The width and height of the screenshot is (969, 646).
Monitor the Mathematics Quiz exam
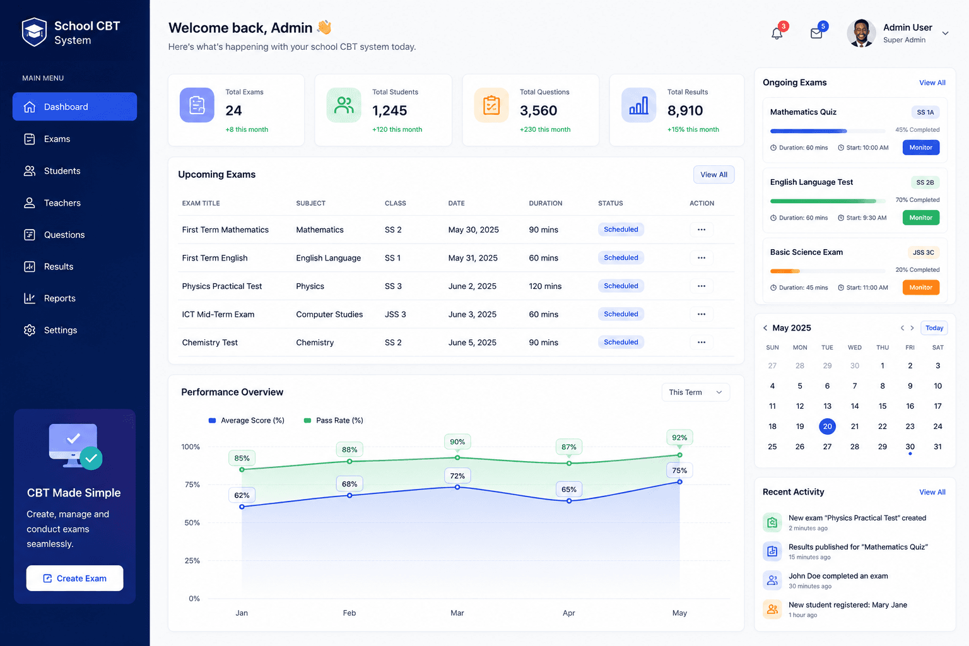[x=921, y=148]
